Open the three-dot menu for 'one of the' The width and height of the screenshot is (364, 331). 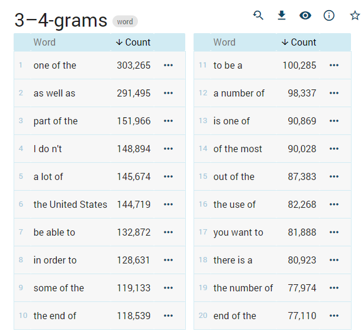tap(168, 65)
